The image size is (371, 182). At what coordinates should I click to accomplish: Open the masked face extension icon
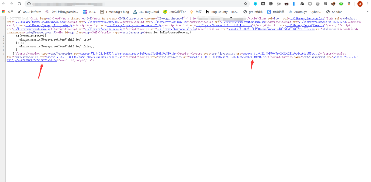click(x=286, y=4)
